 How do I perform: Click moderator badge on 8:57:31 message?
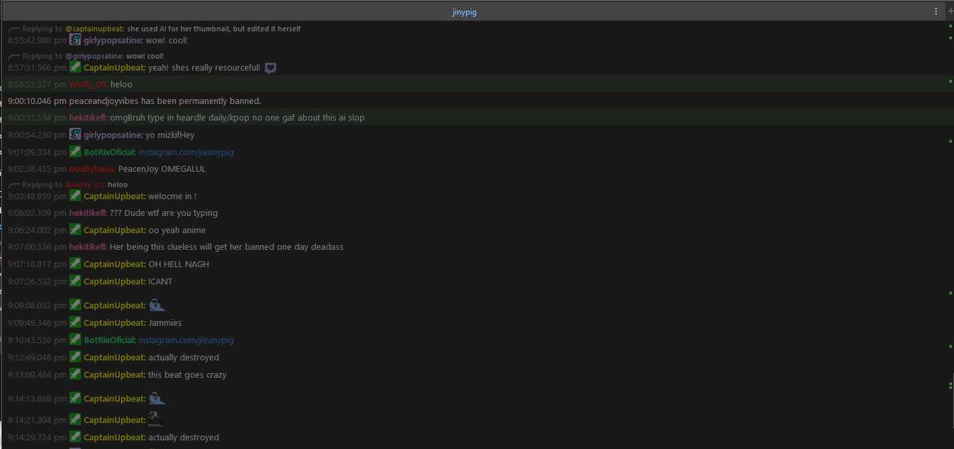pyautogui.click(x=75, y=67)
